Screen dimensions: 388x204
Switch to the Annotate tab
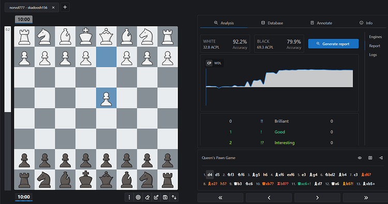point(321,23)
